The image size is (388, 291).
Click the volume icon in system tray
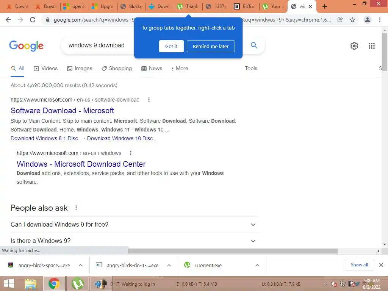point(334,284)
